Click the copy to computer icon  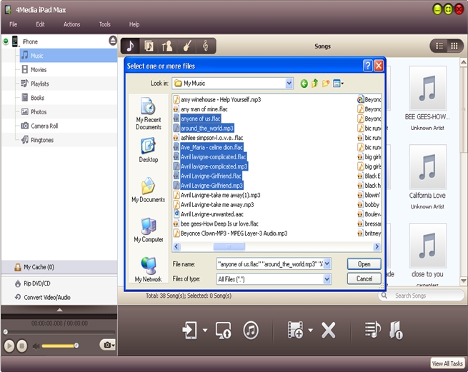click(223, 330)
